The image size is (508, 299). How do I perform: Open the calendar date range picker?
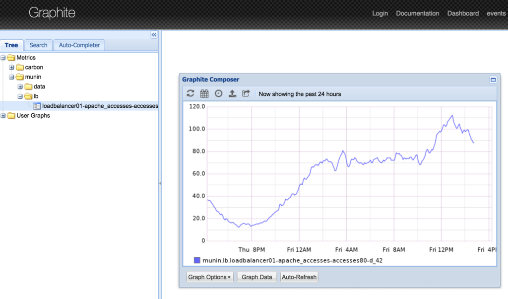tap(204, 93)
